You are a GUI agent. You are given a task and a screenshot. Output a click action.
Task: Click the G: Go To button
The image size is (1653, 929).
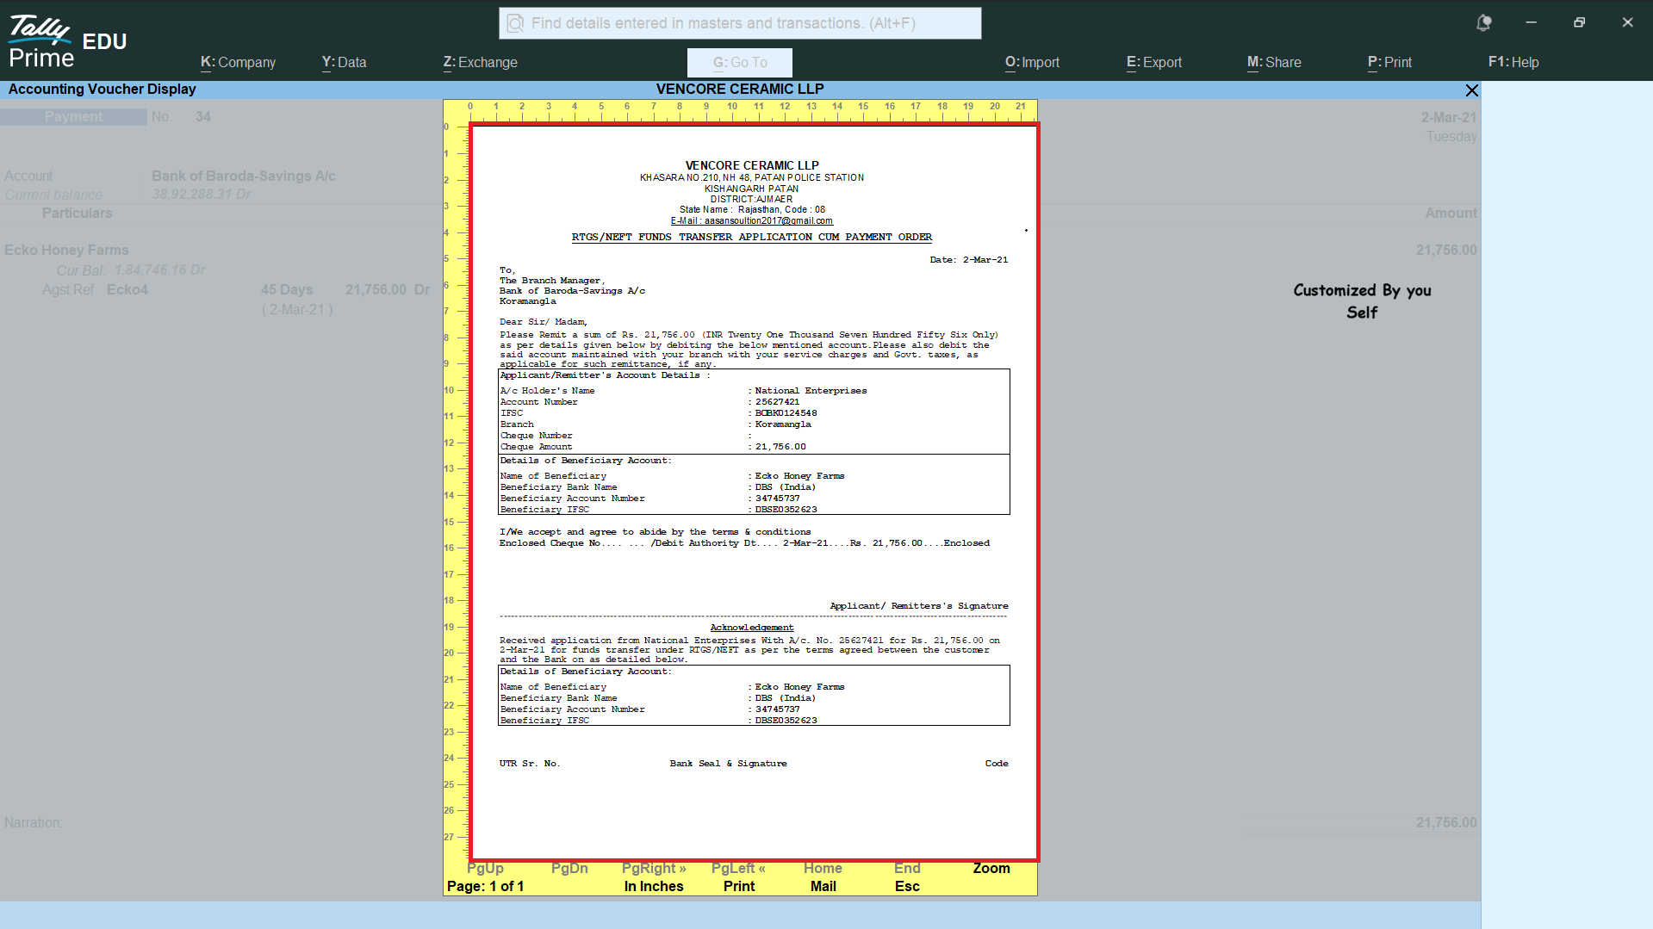740,63
